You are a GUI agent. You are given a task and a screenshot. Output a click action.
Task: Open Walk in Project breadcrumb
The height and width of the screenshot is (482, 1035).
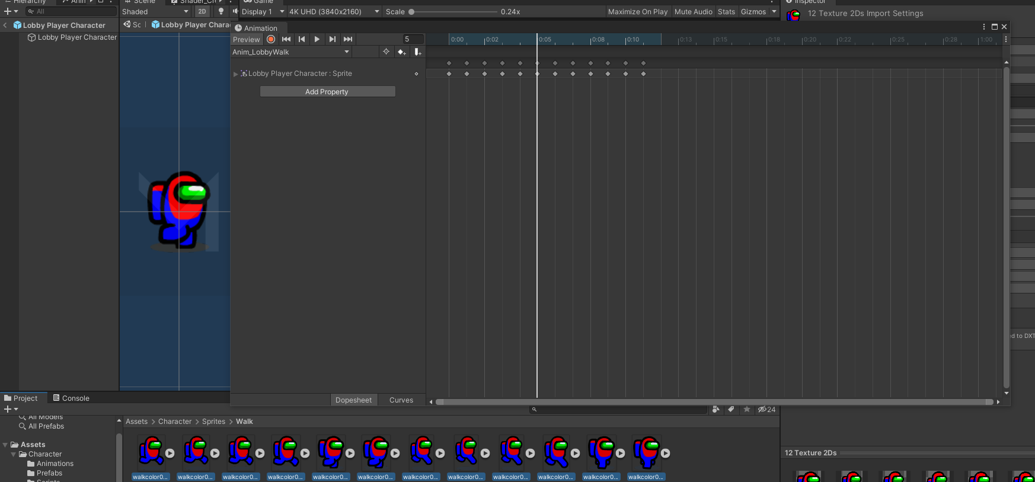point(244,422)
